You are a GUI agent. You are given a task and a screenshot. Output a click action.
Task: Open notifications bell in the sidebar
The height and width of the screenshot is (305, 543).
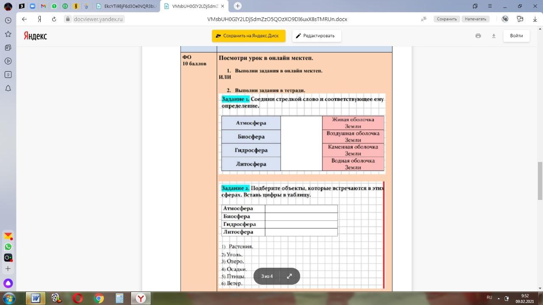pos(8,88)
